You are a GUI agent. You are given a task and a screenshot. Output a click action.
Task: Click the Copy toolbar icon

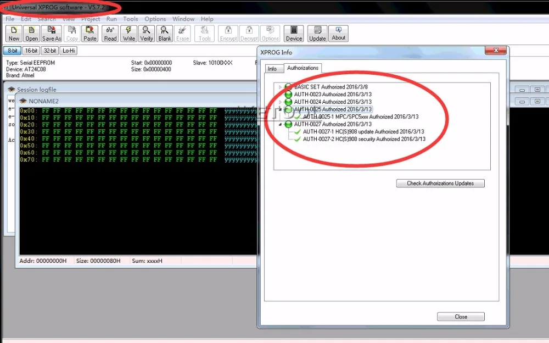point(72,34)
